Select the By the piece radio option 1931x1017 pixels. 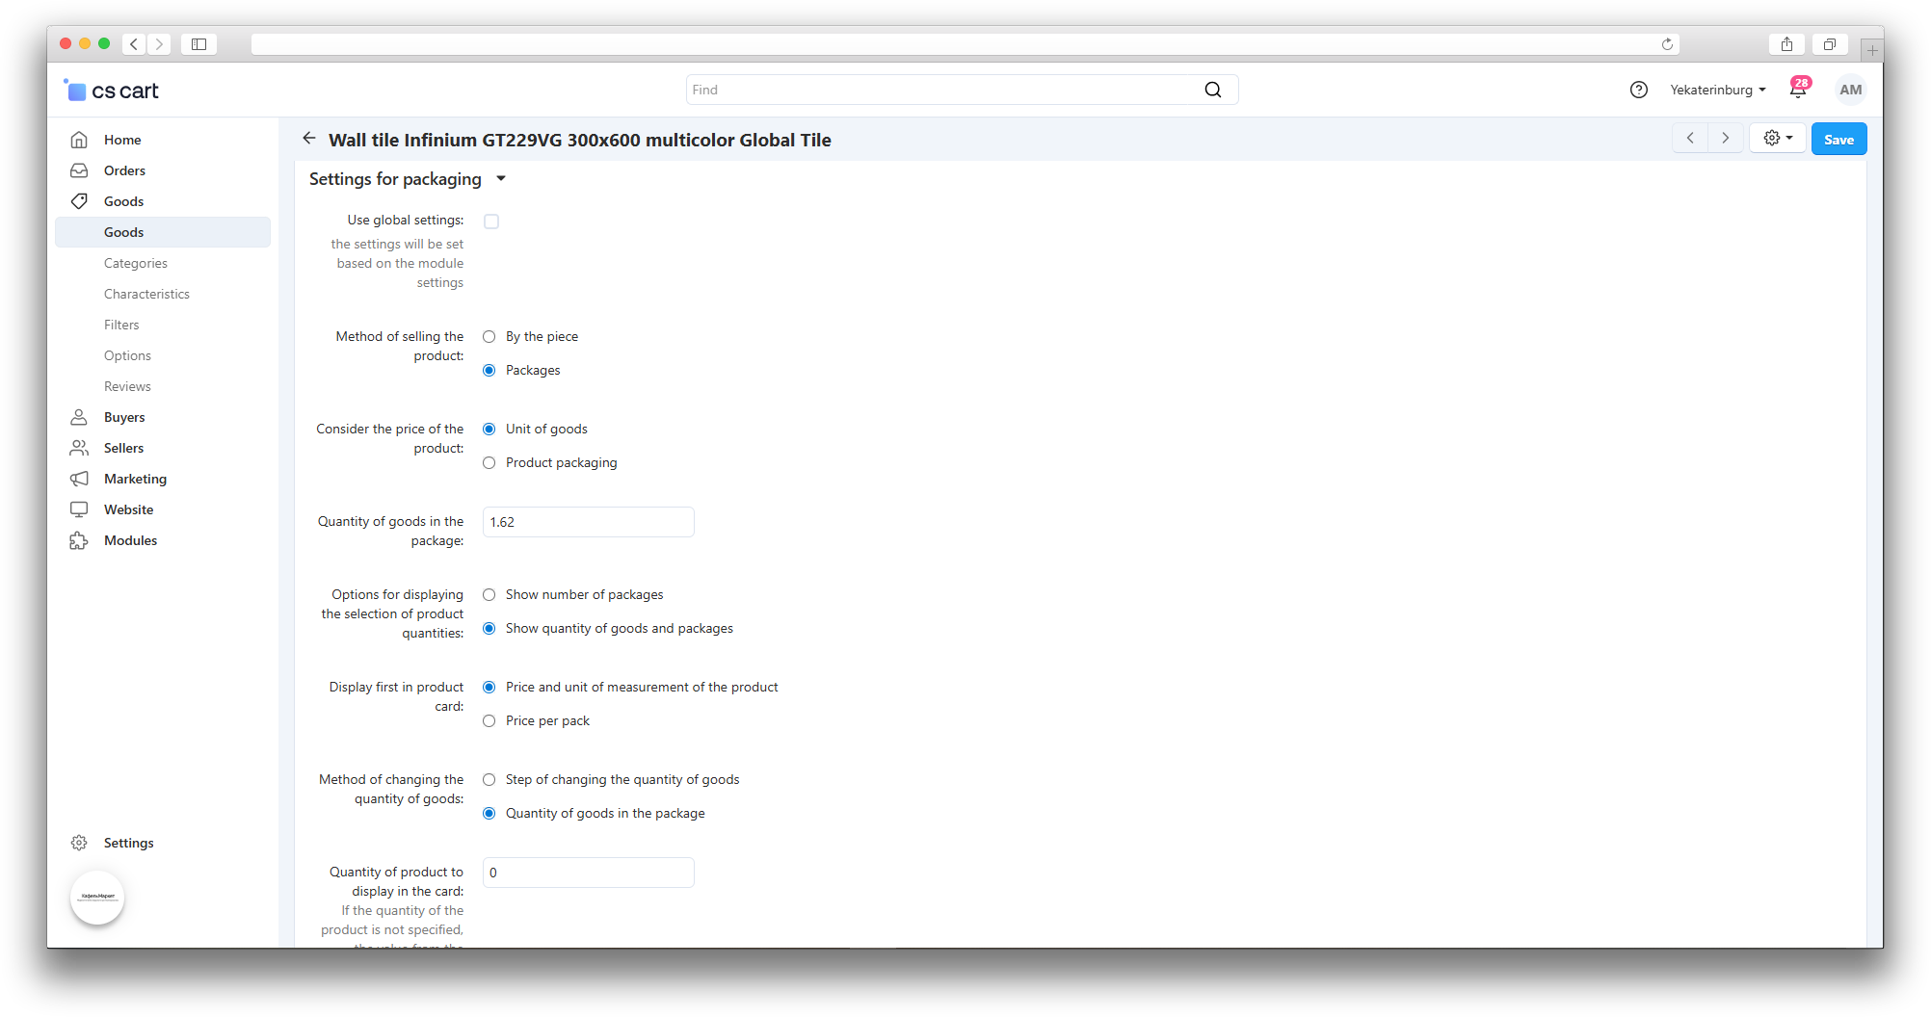tap(489, 337)
